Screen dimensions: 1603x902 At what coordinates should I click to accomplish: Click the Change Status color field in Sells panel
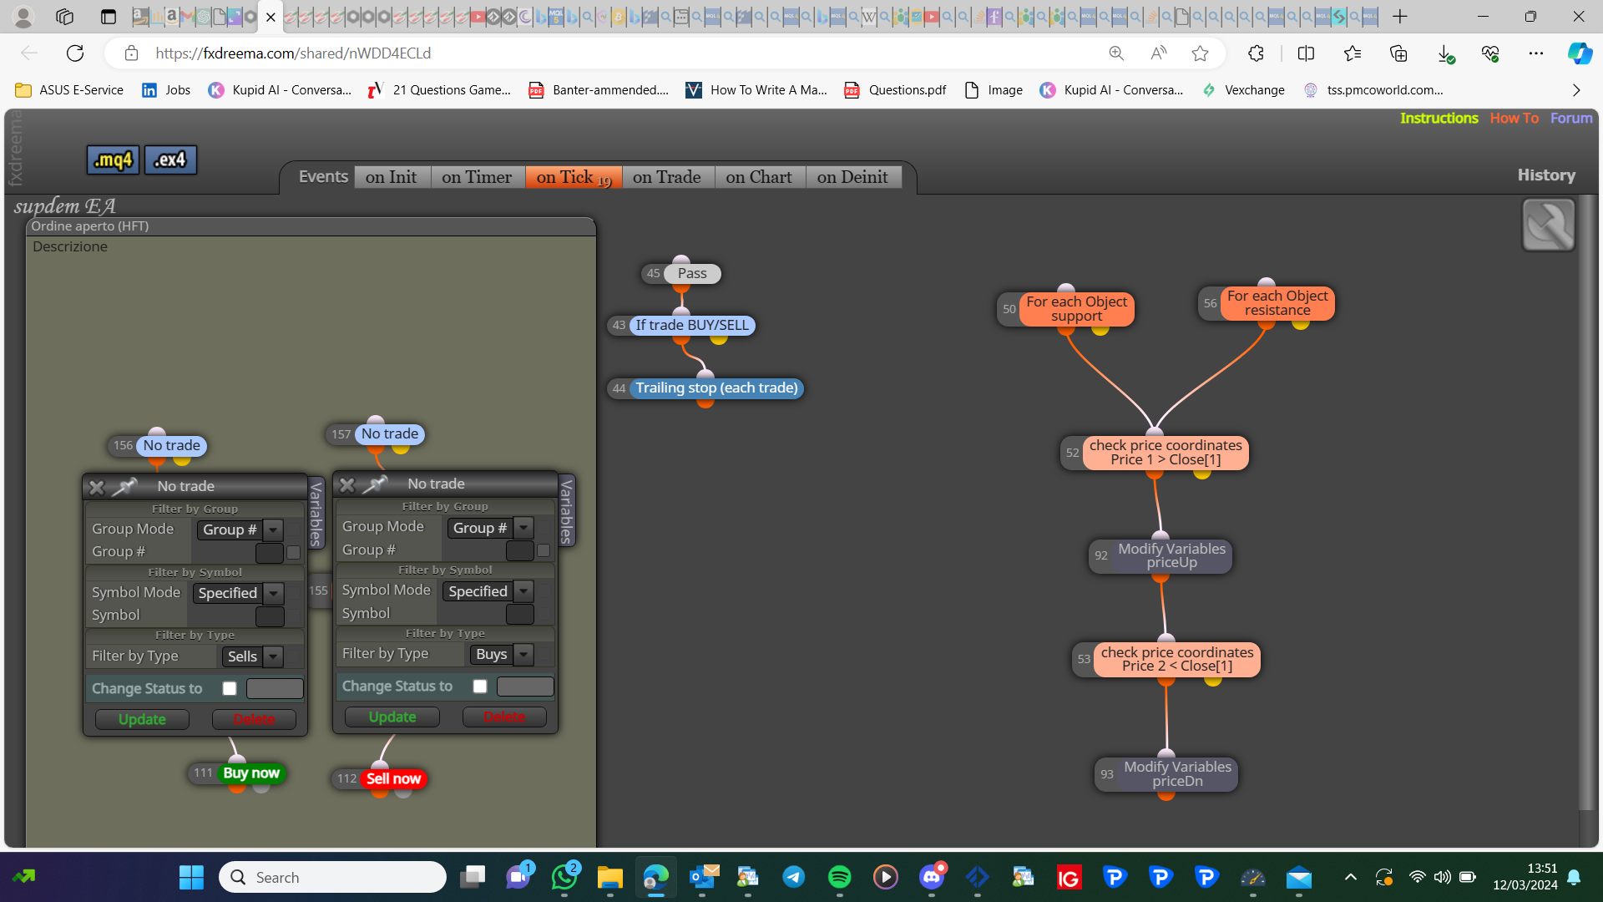tap(275, 689)
